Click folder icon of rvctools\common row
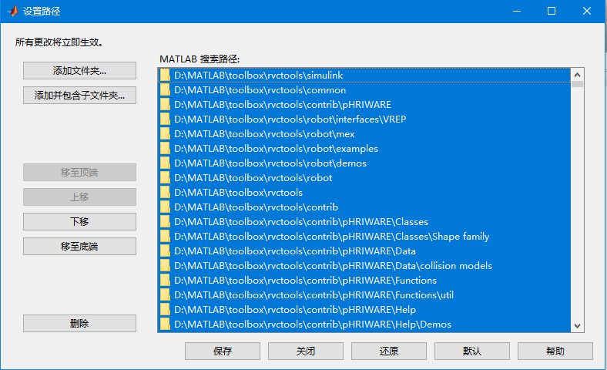The height and width of the screenshot is (370, 607). pos(166,90)
